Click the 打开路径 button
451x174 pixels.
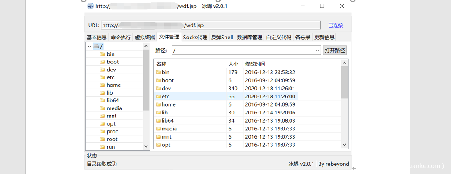click(x=335, y=51)
